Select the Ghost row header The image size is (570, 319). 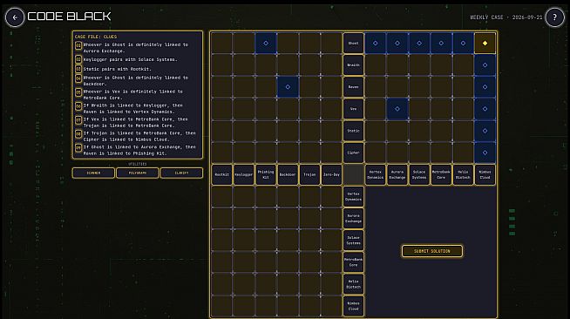point(353,44)
